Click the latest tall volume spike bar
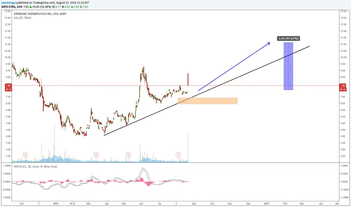Viewport: 351px width, 207px height. tap(188, 148)
